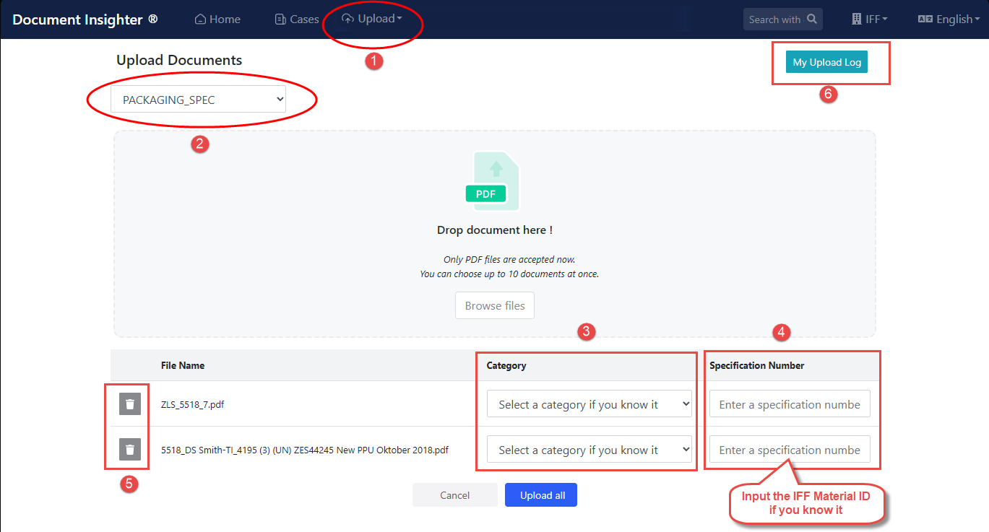The image size is (989, 532).
Task: Focus specification number field for ZLS_5518_7.pdf
Action: [789, 404]
